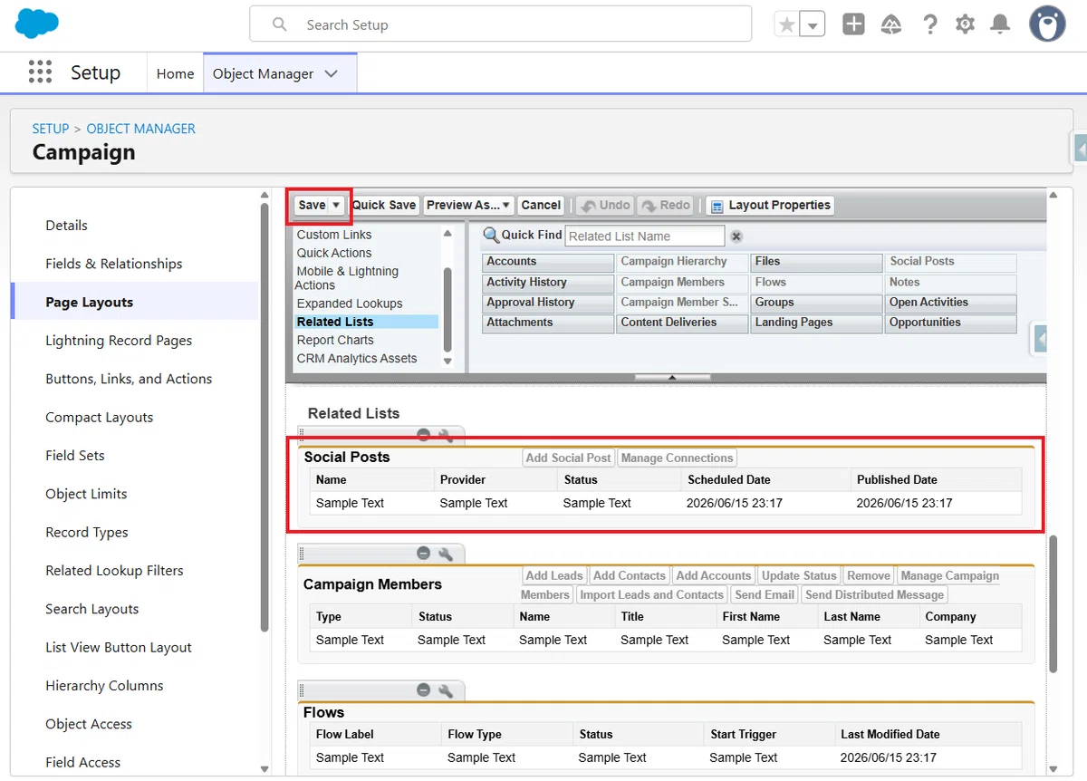Select Expanded Lookups palette category
Viewport: 1087px width, 781px height.
pyautogui.click(x=350, y=304)
